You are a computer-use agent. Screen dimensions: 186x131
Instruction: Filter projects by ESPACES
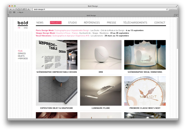(x=22, y=53)
